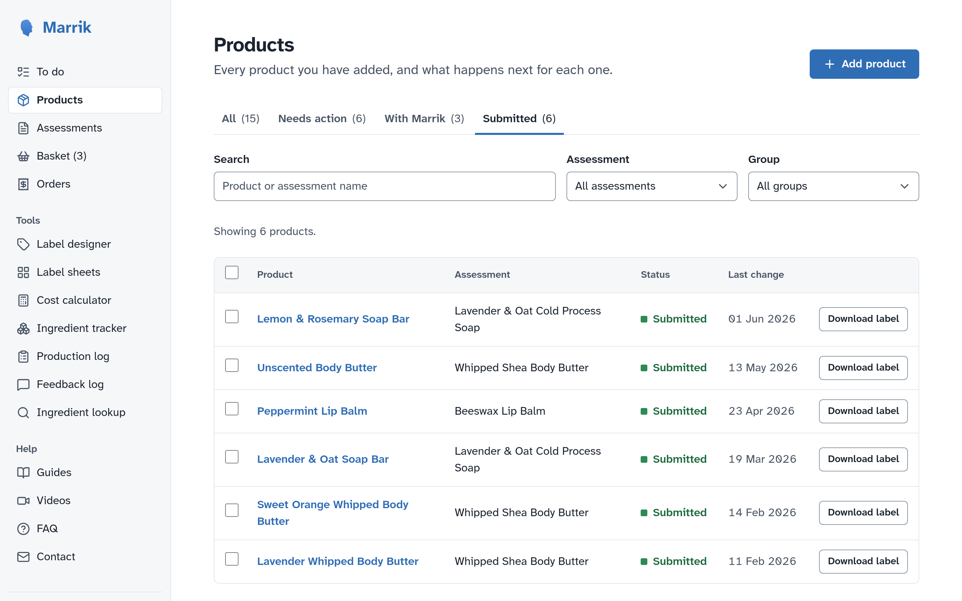Open Assessments in the sidebar menu

pos(85,128)
